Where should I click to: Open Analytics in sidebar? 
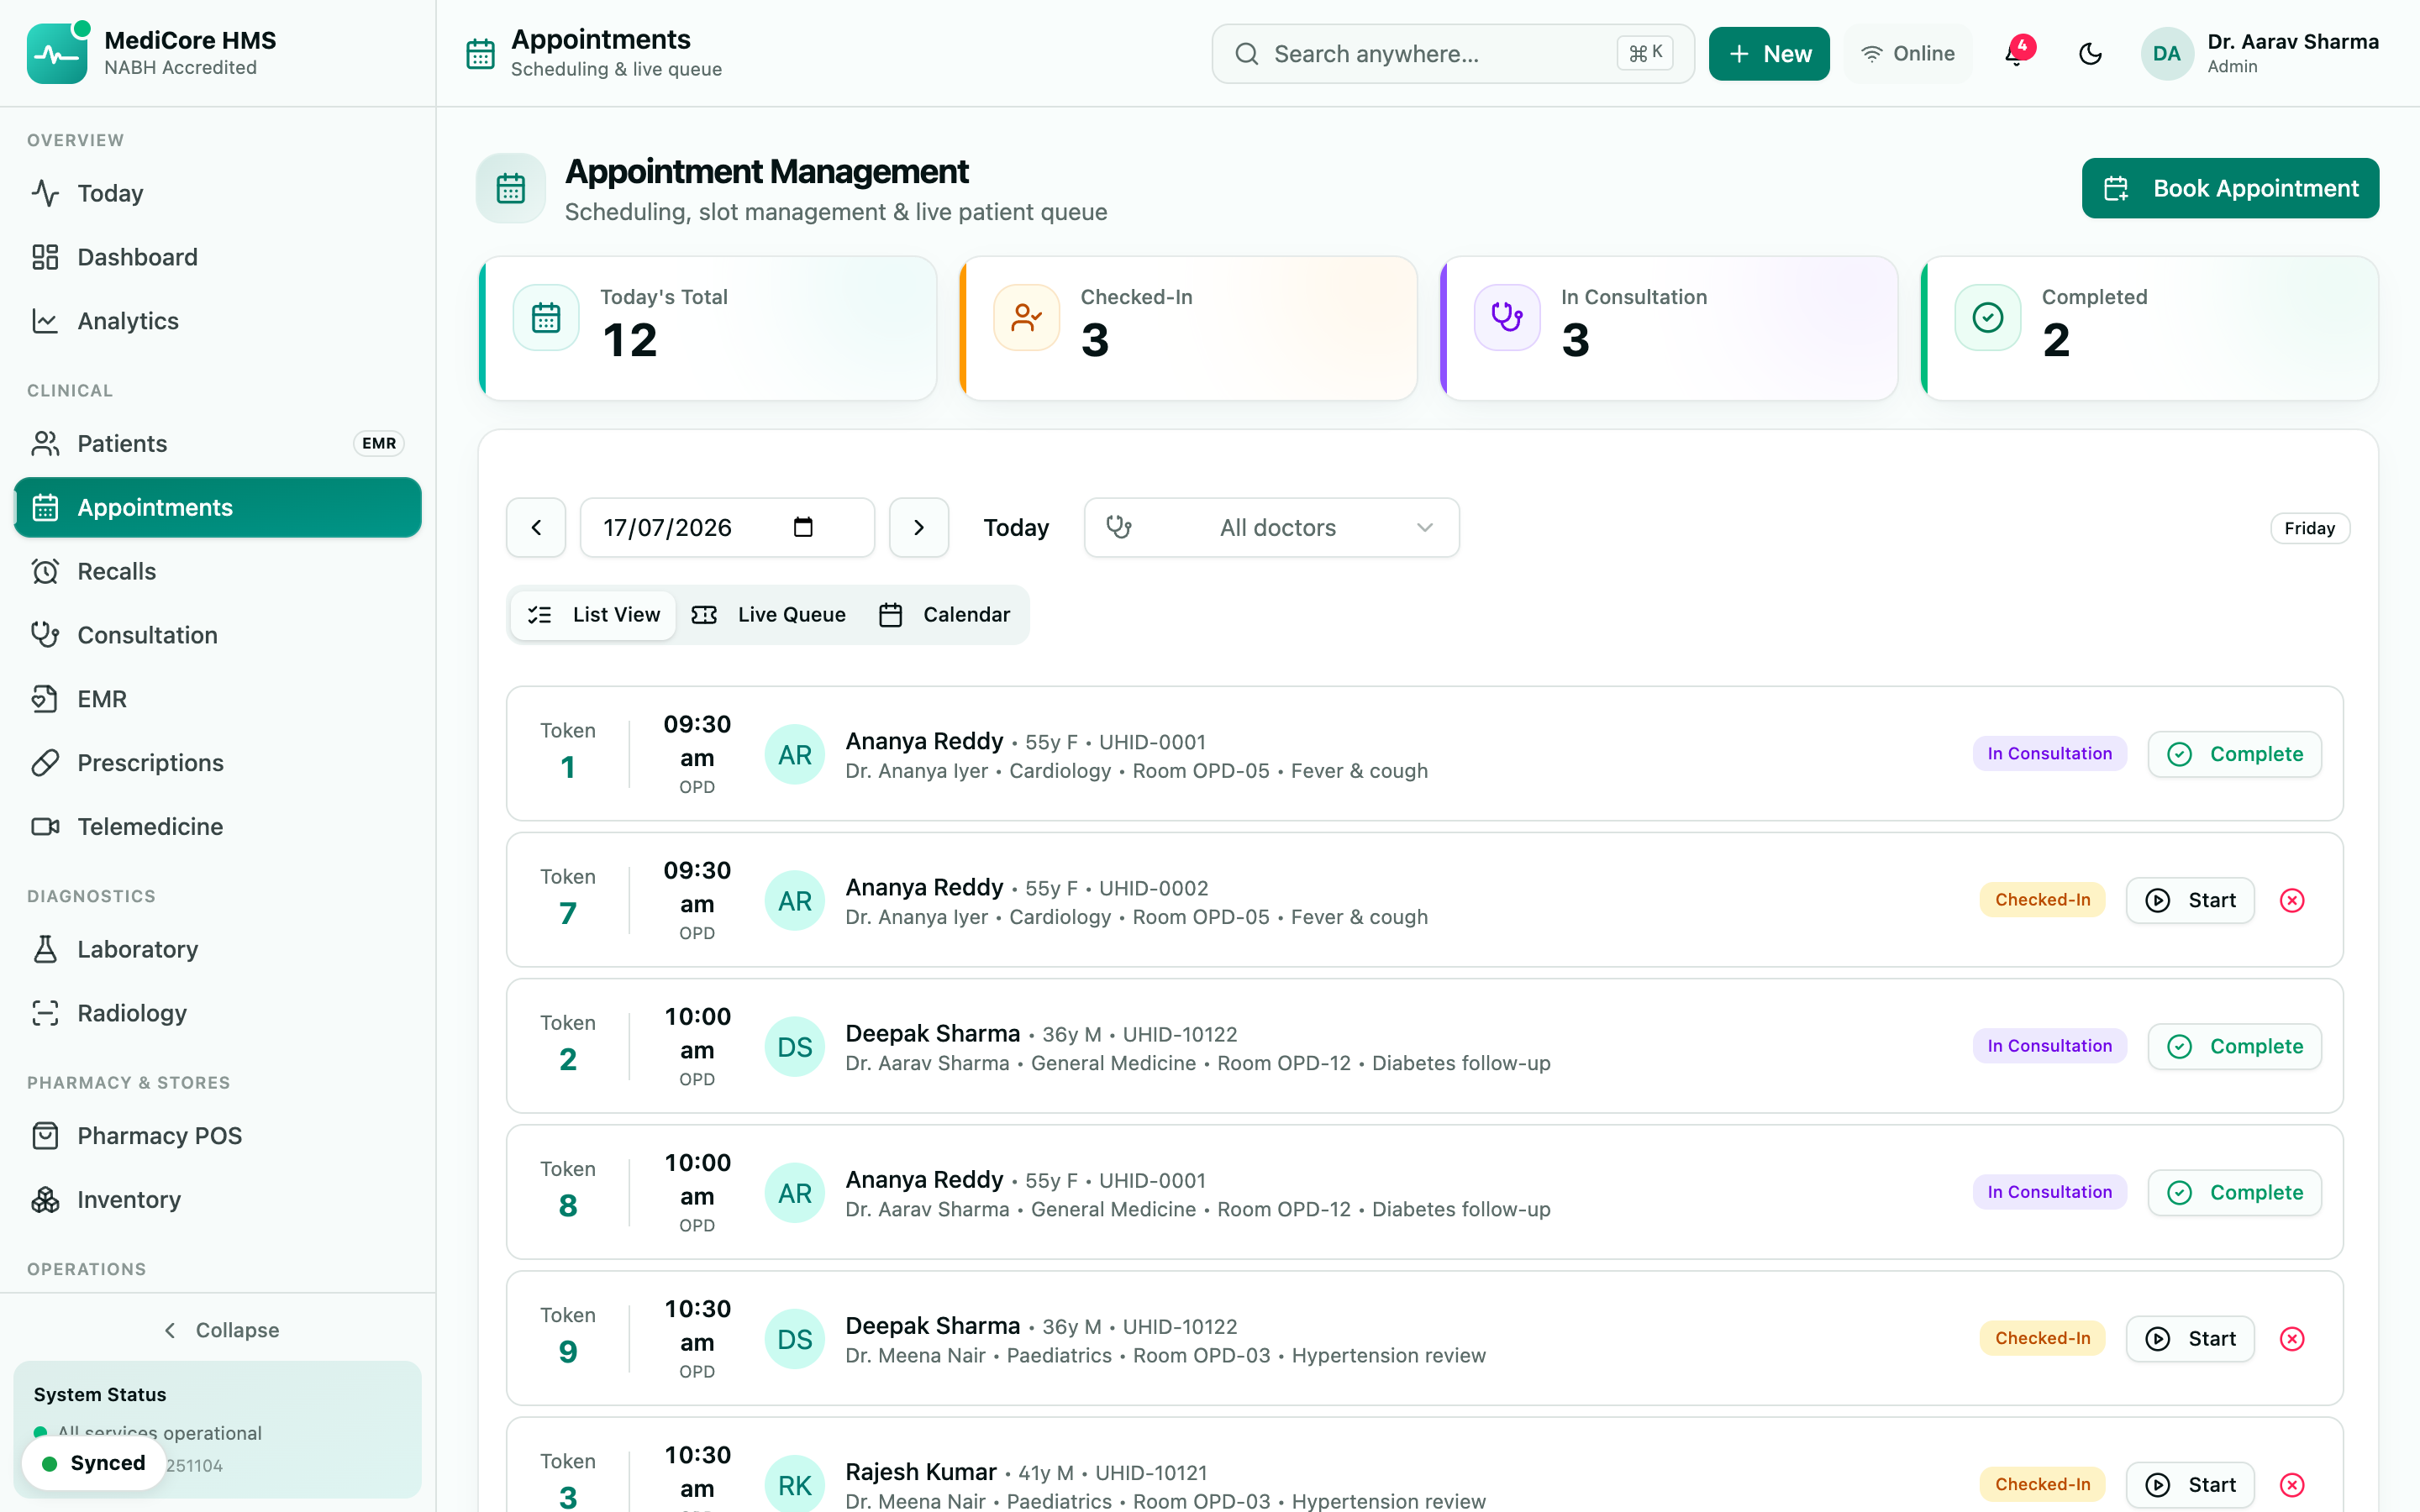tap(218, 321)
